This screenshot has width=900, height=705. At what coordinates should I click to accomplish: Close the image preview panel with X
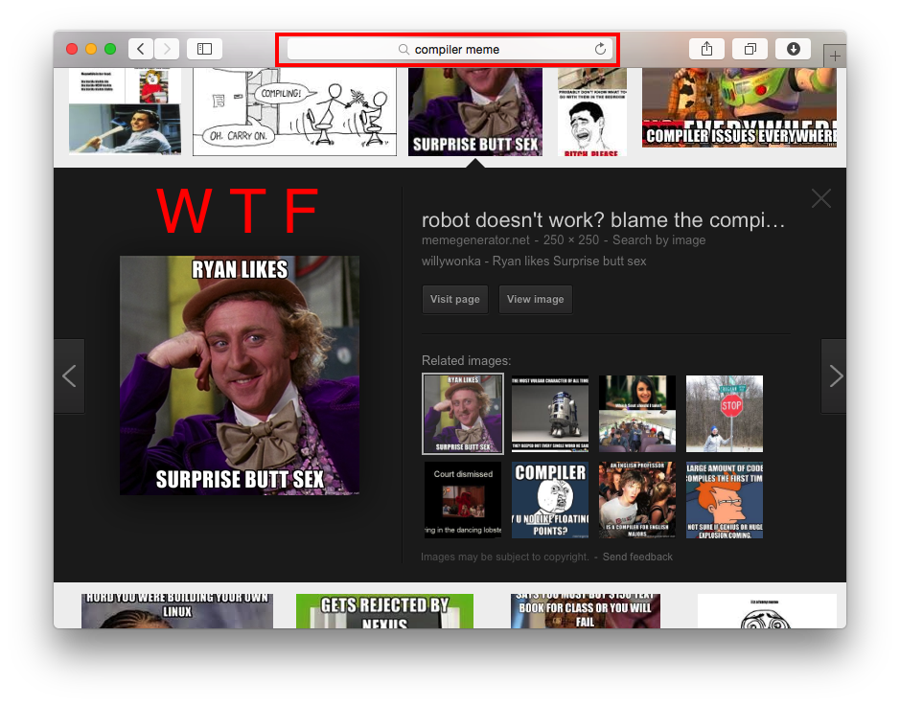pyautogui.click(x=821, y=198)
